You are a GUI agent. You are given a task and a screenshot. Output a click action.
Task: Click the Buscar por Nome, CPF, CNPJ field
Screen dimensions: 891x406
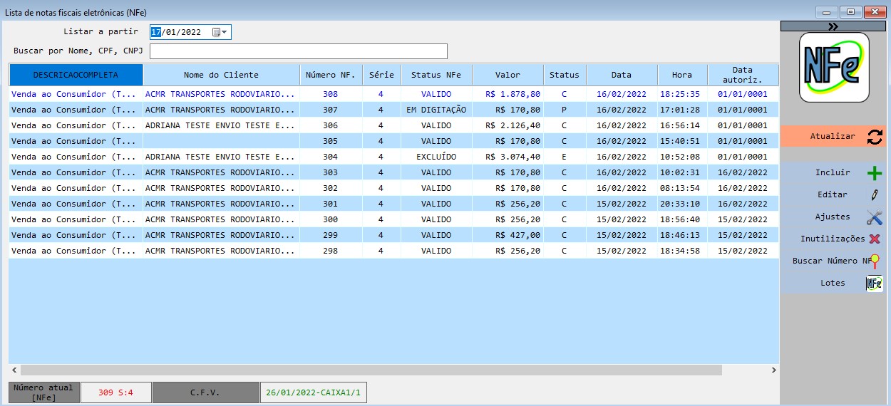pyautogui.click(x=298, y=51)
